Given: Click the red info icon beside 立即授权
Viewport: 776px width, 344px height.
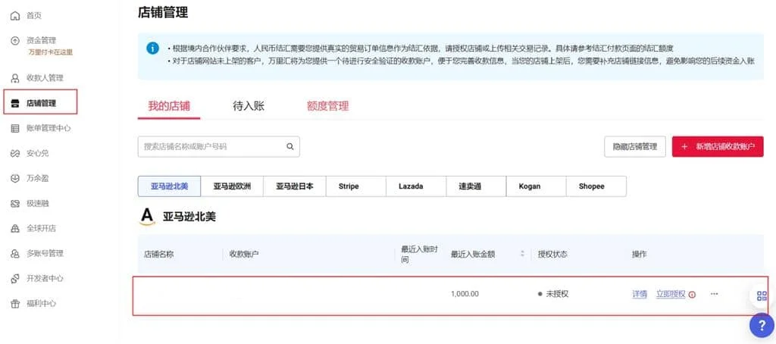Looking at the screenshot, I should [692, 295].
